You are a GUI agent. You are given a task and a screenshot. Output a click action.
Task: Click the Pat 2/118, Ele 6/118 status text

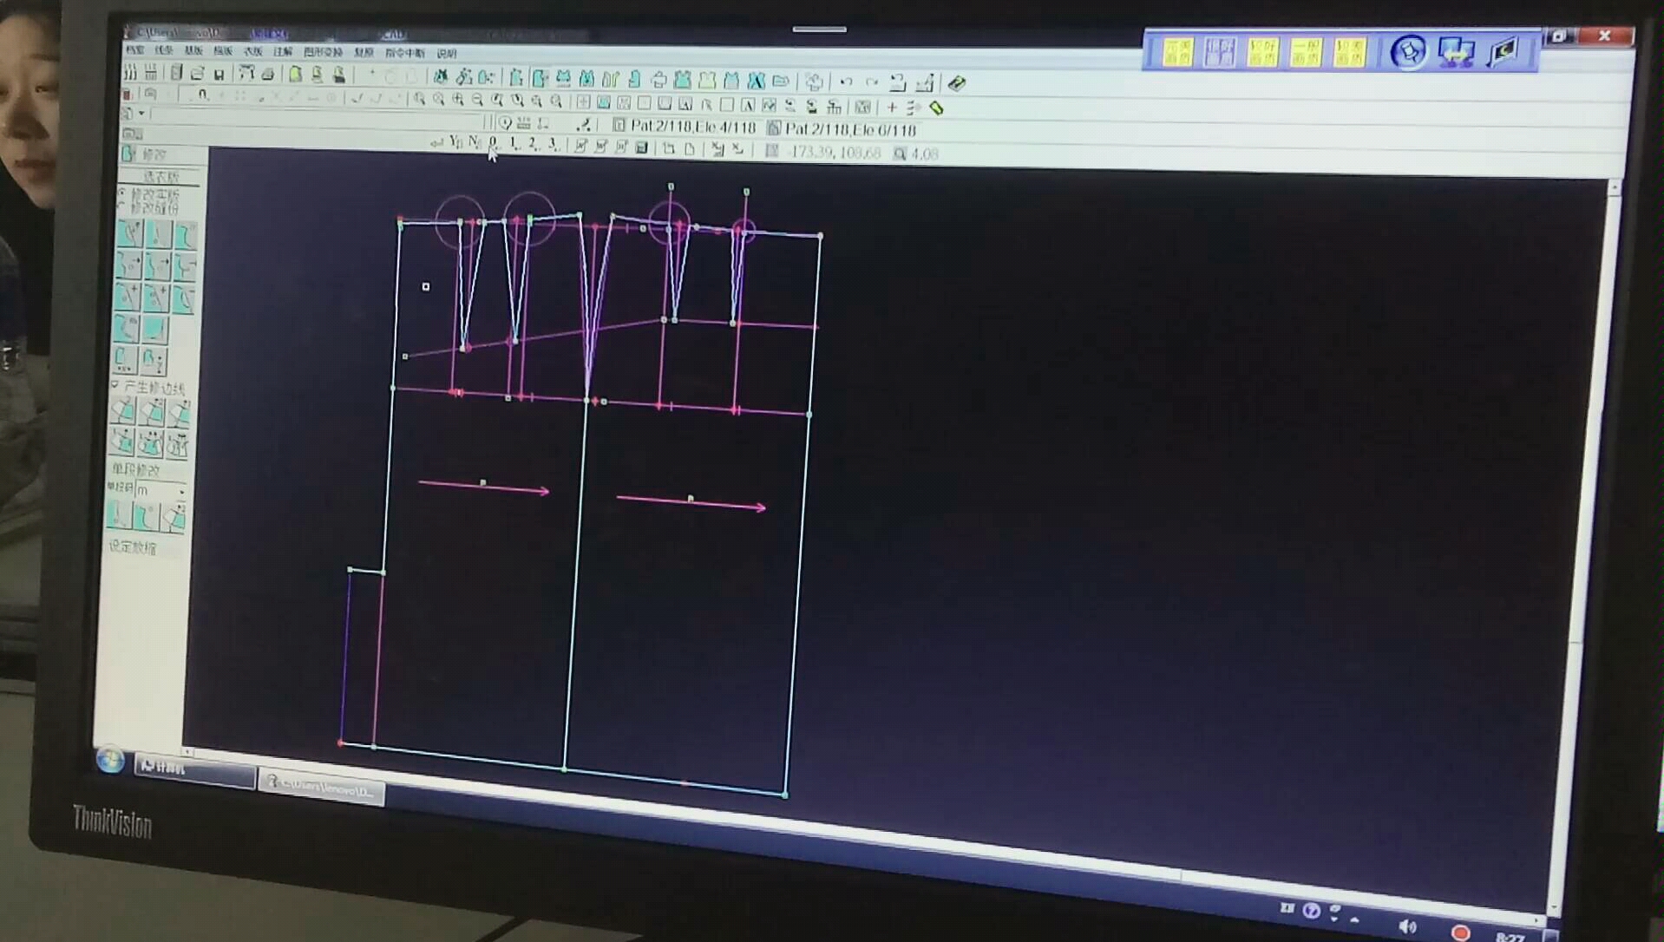[x=850, y=129]
